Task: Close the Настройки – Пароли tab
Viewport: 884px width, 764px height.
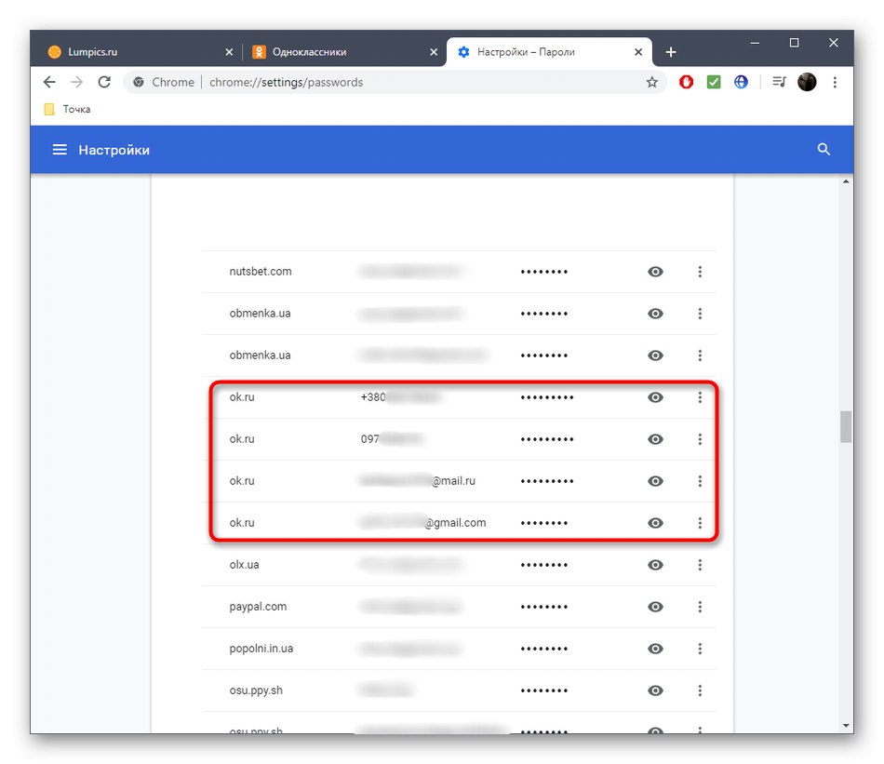Action: (638, 52)
